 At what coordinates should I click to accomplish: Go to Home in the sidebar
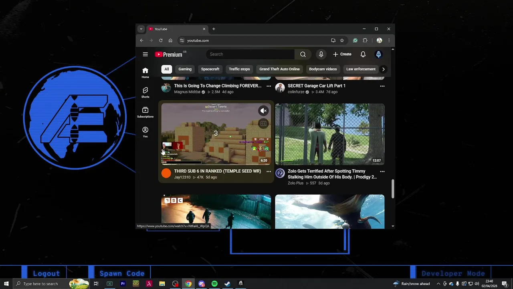[145, 73]
